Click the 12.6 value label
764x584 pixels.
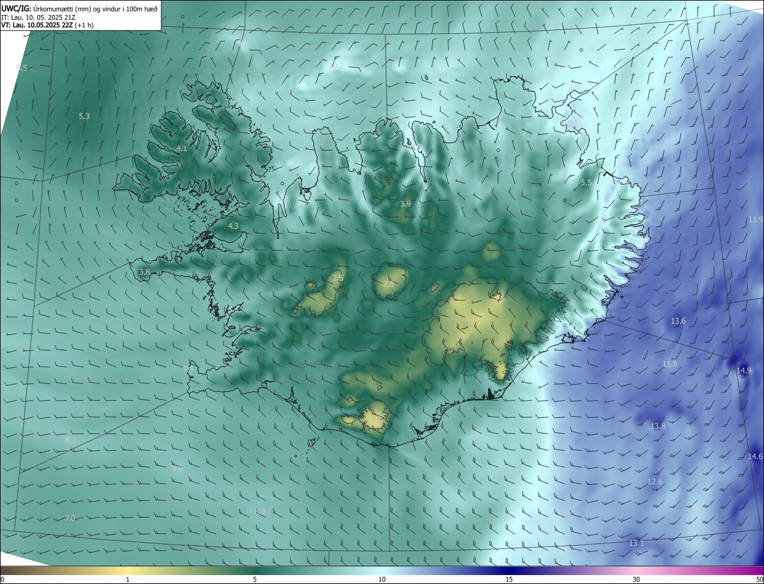[x=655, y=481]
